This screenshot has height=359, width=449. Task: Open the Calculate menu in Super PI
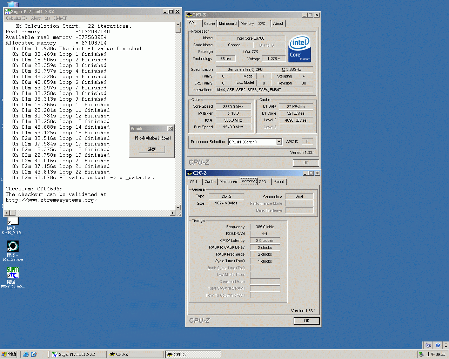point(16,18)
